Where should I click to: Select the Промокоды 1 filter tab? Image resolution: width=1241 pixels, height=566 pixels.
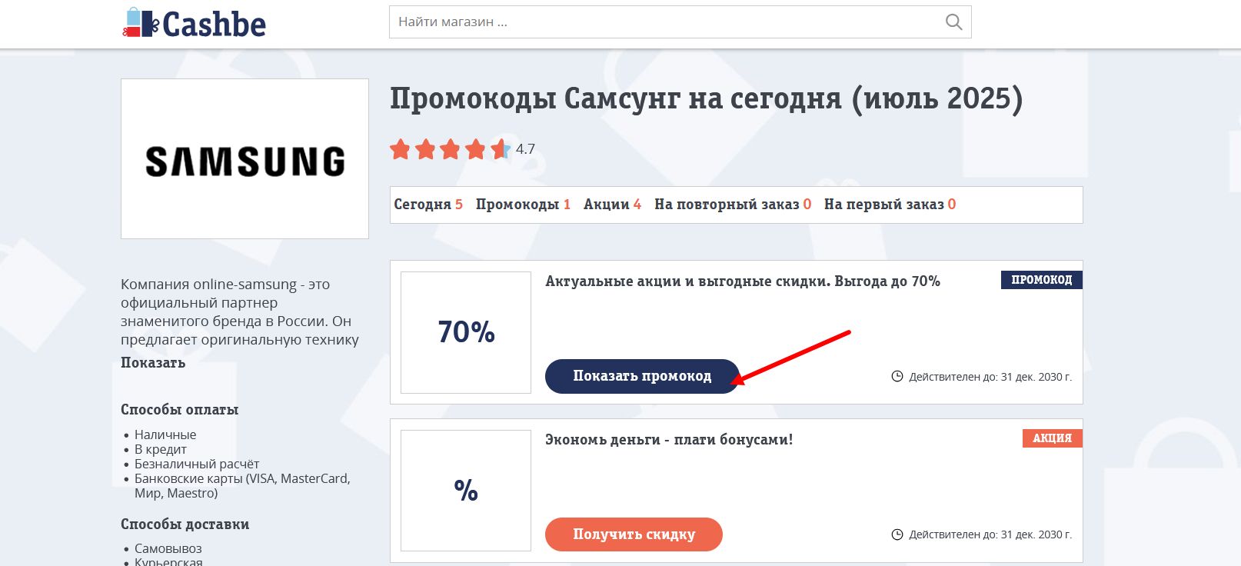523,205
